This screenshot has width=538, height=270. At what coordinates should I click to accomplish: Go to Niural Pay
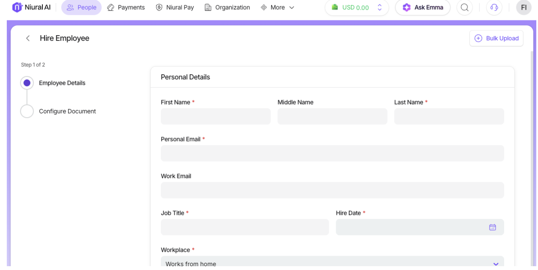point(175,7)
